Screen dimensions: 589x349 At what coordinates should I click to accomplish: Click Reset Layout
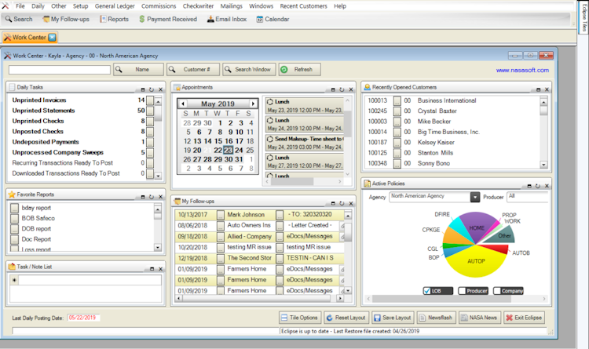point(346,318)
